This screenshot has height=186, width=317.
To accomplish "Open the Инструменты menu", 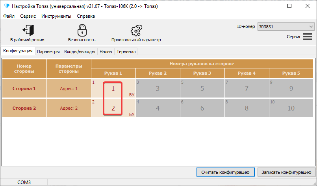I will (x=56, y=16).
